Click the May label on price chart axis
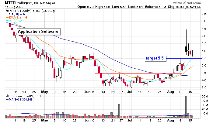The image size is (213, 123). pyautogui.click(x=44, y=92)
